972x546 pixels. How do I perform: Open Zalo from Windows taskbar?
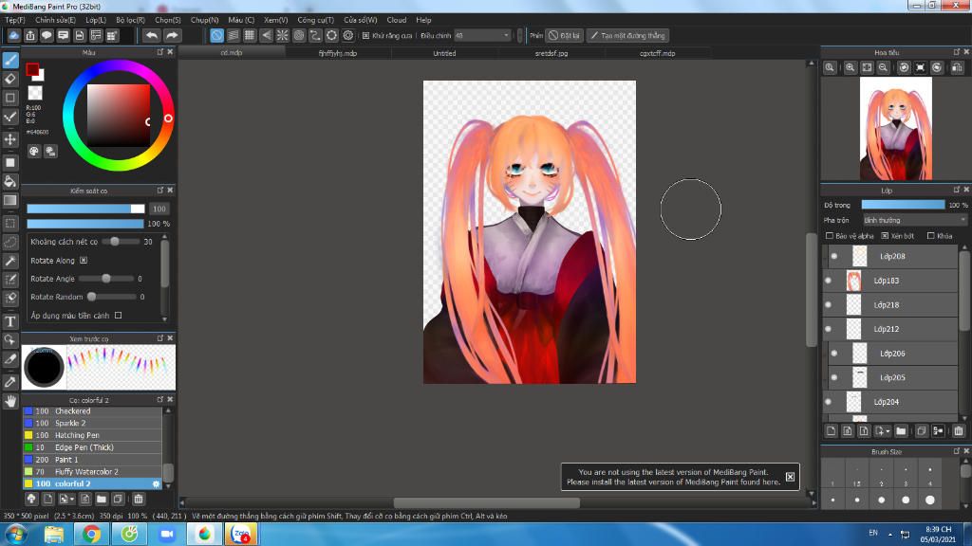pos(241,534)
